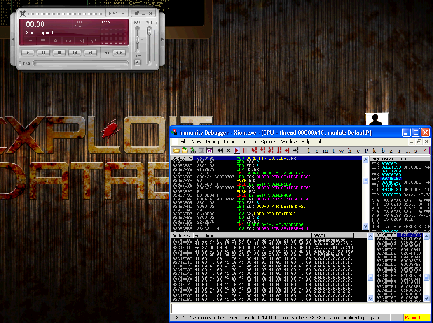Switch Xion to compact mode via overlapping-squares icon
This screenshot has height=323, width=433.
(x=136, y=13)
